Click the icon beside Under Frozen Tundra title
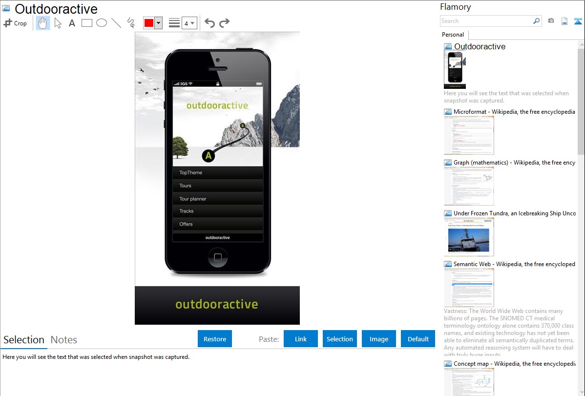Screen dimensions: 585x396 [x=448, y=213]
